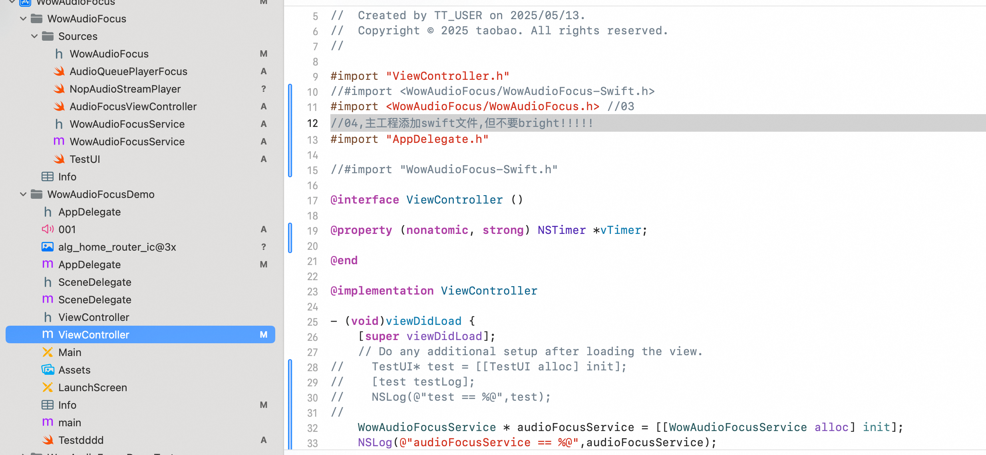Viewport: 986px width, 455px height.
Task: Collapse the Sources folder
Action: pos(34,36)
